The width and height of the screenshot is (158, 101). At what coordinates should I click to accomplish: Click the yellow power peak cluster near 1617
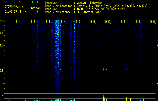(104, 98)
